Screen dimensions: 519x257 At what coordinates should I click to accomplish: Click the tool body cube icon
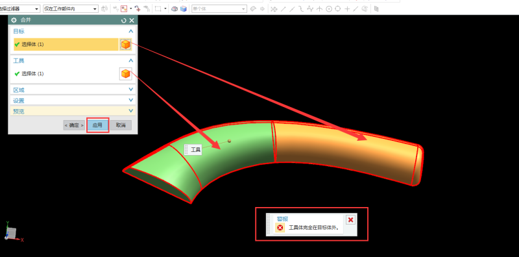click(125, 73)
